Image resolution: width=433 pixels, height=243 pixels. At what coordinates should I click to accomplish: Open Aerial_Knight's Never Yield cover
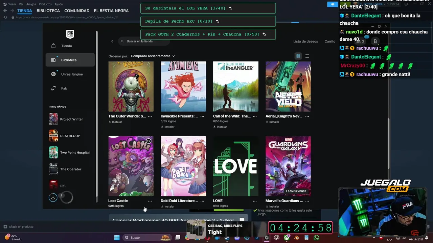pos(288,86)
